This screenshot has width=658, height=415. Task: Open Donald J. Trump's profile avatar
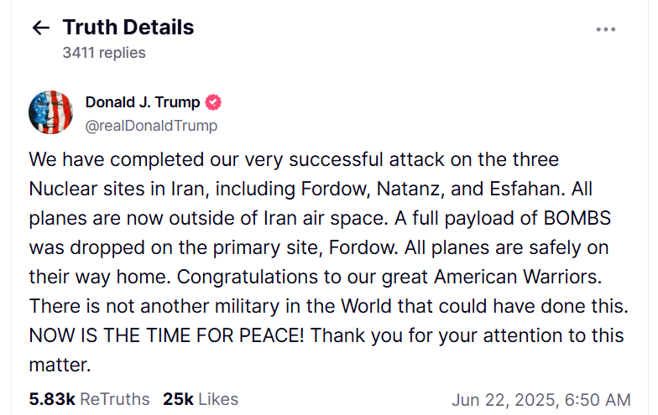point(50,112)
